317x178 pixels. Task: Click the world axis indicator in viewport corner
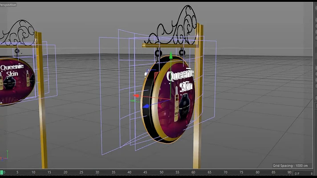4,156
